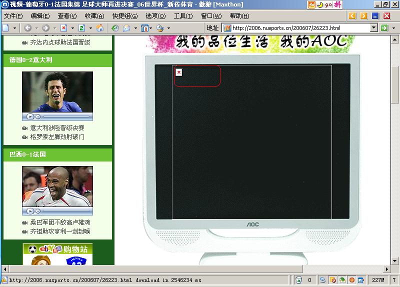400x287 pixels.
Task: Click the recycle bin status bar icon
Action: [298, 280]
